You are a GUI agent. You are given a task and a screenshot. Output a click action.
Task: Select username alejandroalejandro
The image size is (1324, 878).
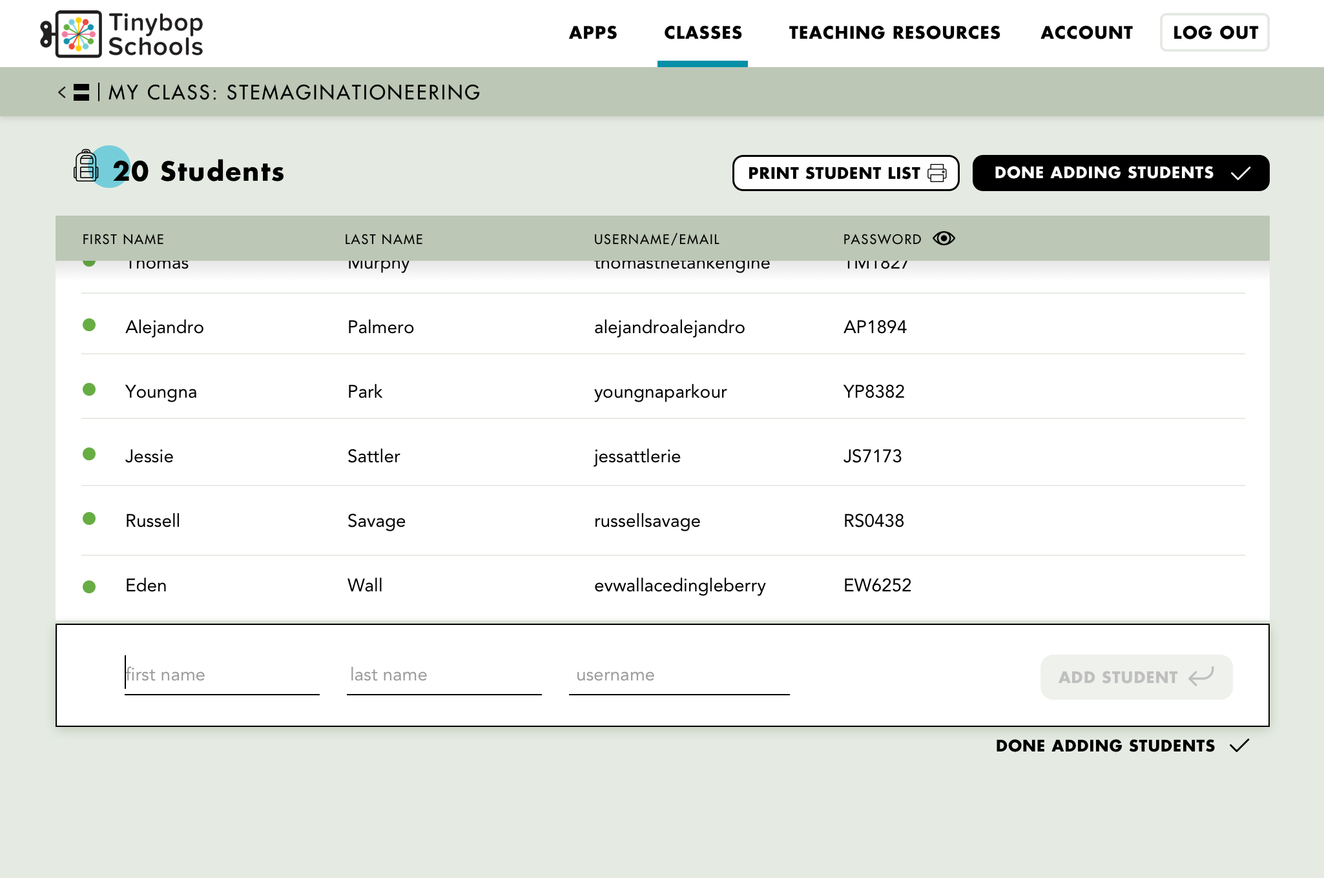[669, 327]
